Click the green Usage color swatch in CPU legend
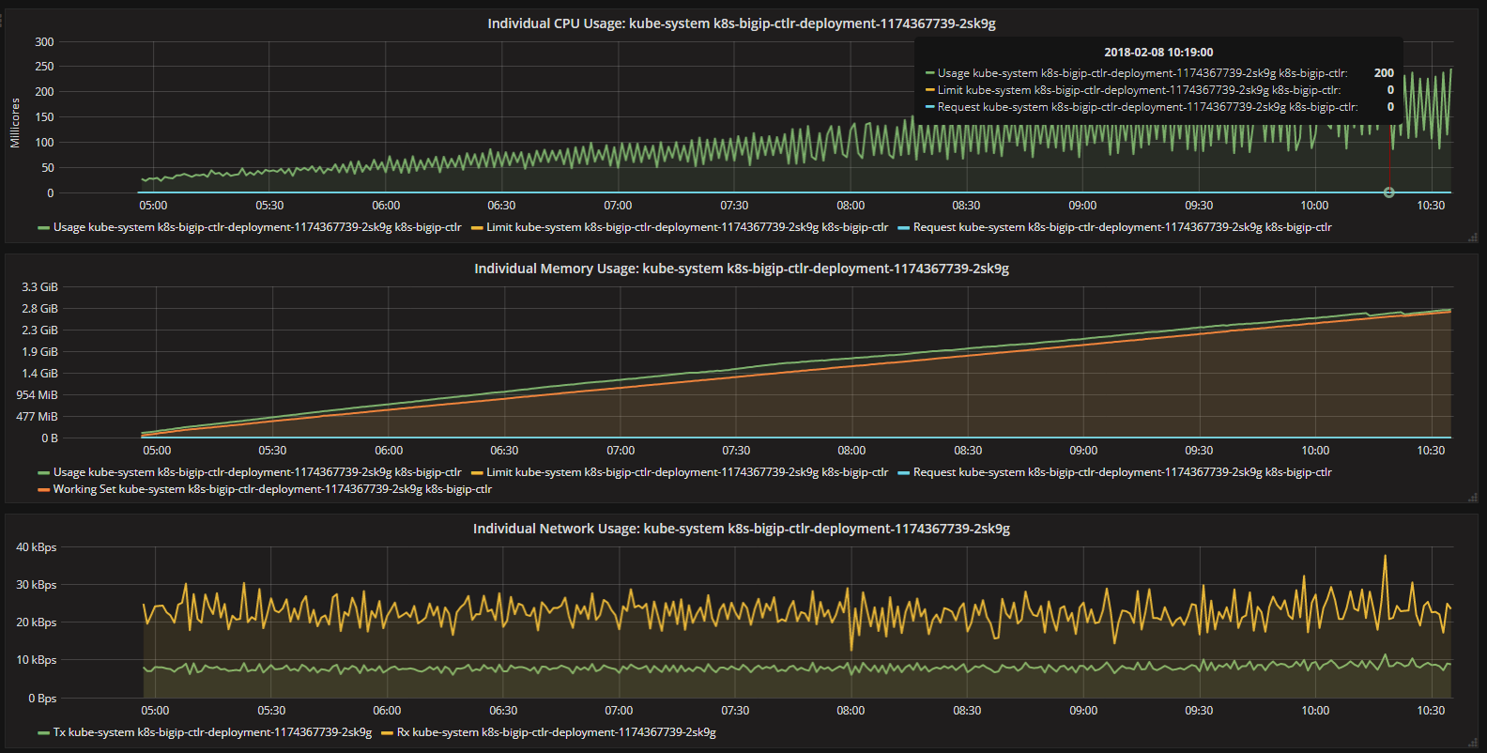1487x753 pixels. click(x=44, y=228)
